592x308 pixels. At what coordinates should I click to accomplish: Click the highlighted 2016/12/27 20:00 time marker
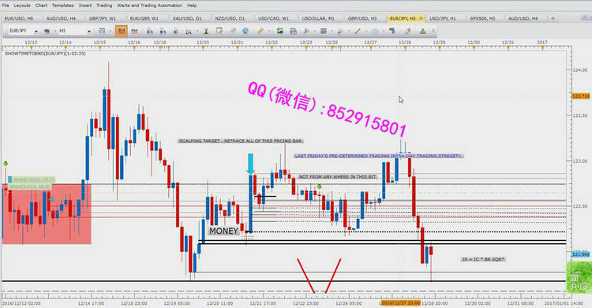pos(400,303)
